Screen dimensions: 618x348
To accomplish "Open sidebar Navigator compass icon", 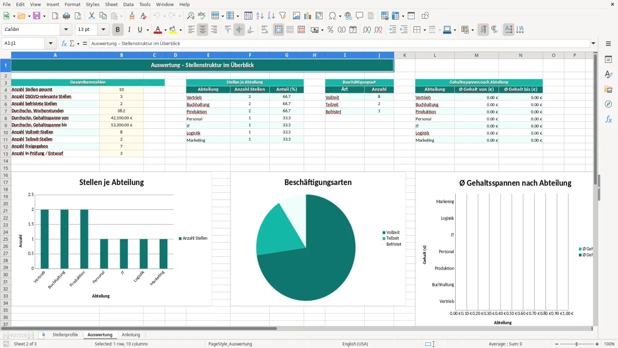I will click(x=608, y=104).
